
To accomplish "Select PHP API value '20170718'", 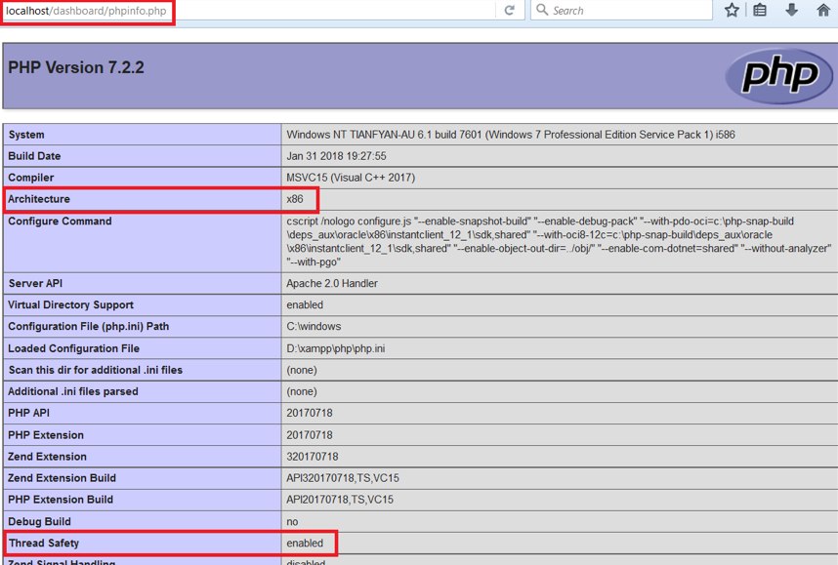I will pyautogui.click(x=310, y=413).
